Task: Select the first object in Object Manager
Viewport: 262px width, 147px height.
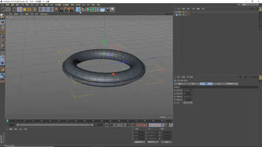Action: [179, 12]
